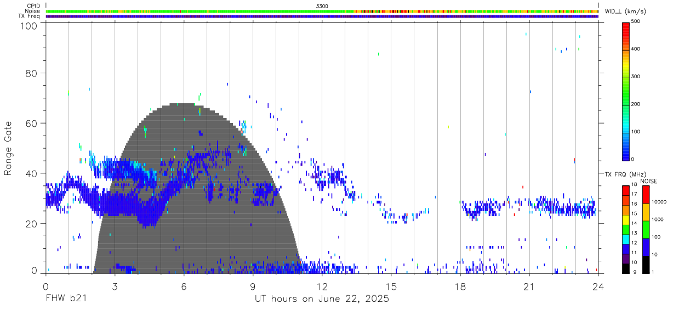Screen dimensions: 673x310
Task: Click the x-axis tick label 24
Action: click(598, 286)
